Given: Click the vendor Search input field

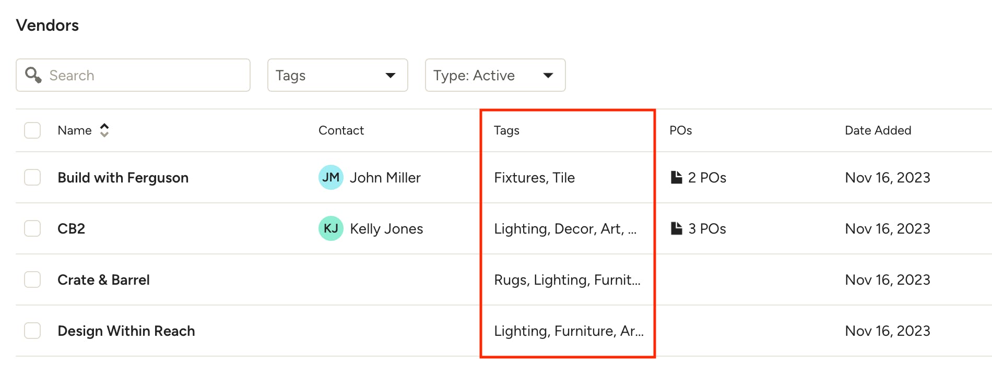Looking at the screenshot, I should [x=133, y=75].
